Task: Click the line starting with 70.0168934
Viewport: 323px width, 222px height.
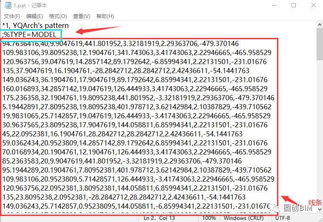Action: [x=137, y=152]
